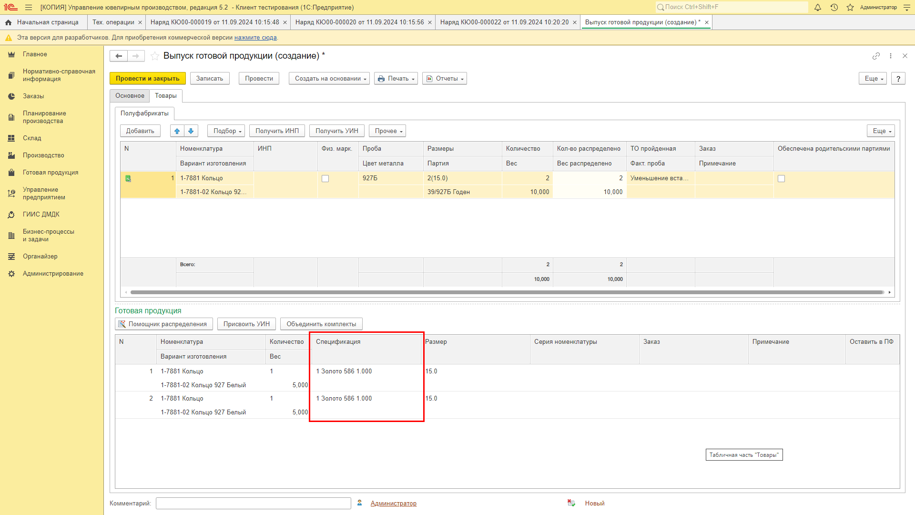Screen dimensions: 915x515
Task: Select the Полуфабрикаты subtab
Action: click(x=144, y=113)
